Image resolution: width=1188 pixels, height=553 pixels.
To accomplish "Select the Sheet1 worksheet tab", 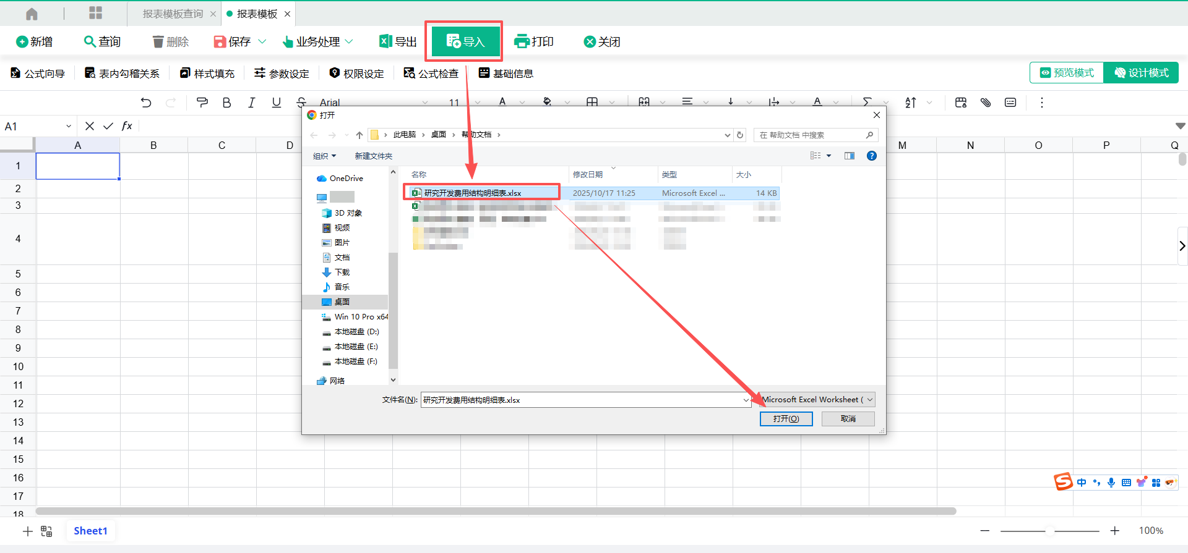I will pos(90,531).
